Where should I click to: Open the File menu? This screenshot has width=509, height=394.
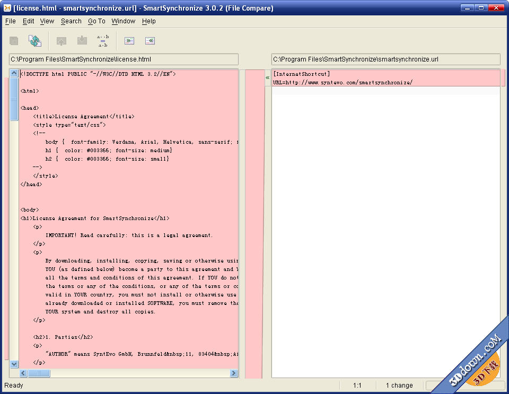point(10,21)
